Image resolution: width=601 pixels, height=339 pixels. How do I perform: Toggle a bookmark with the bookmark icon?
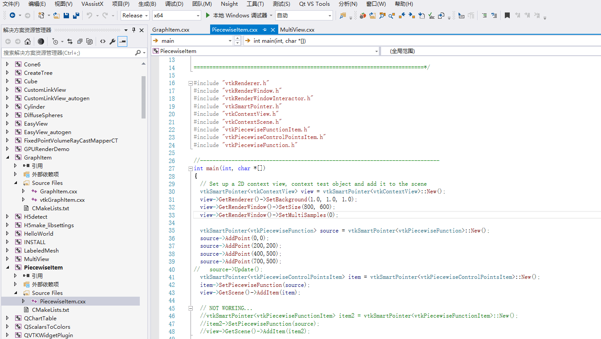(x=507, y=15)
